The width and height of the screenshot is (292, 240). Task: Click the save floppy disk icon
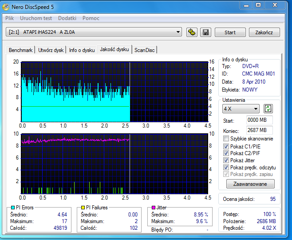205,32
